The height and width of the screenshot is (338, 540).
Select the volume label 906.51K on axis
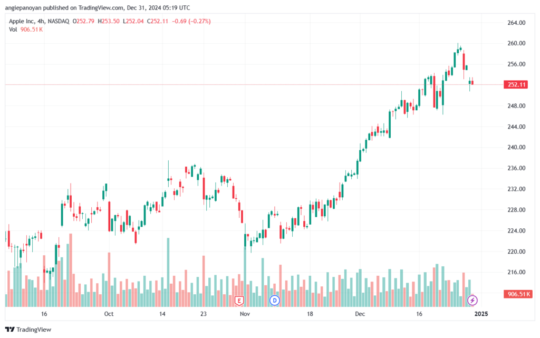coord(518,294)
